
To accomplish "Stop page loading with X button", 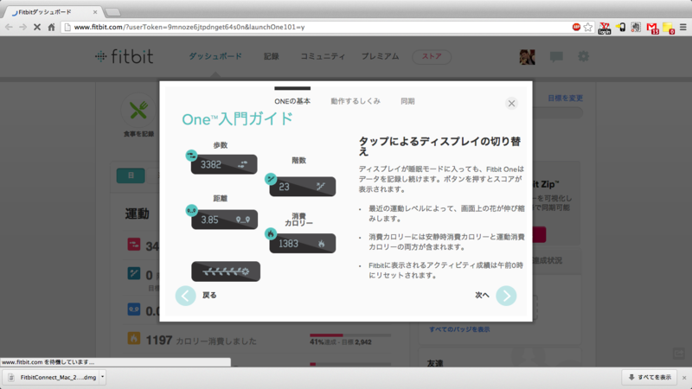I will 37,28.
